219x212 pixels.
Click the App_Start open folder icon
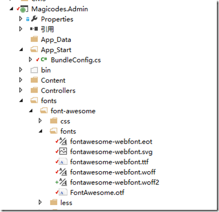click(x=34, y=49)
